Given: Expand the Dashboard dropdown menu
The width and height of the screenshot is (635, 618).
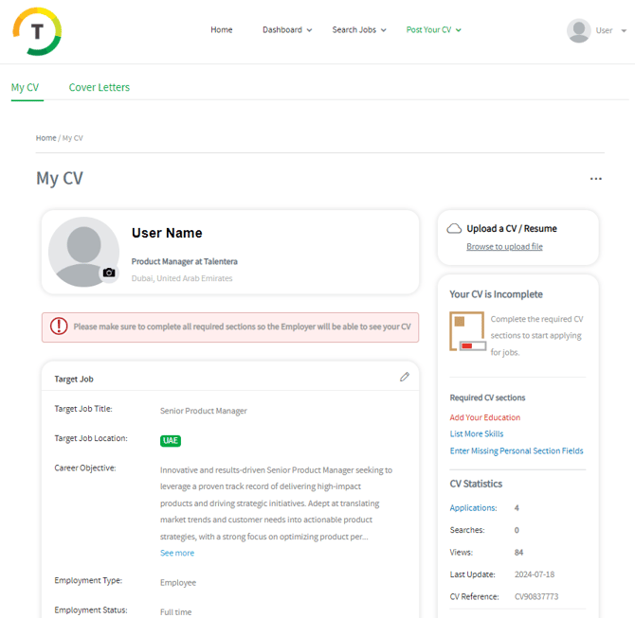Looking at the screenshot, I should [x=286, y=30].
